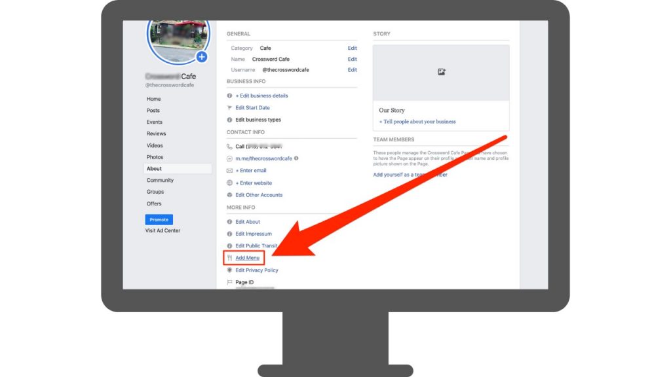Click the Page ID label
Viewport: 671px width, 377px height.
pyautogui.click(x=244, y=282)
